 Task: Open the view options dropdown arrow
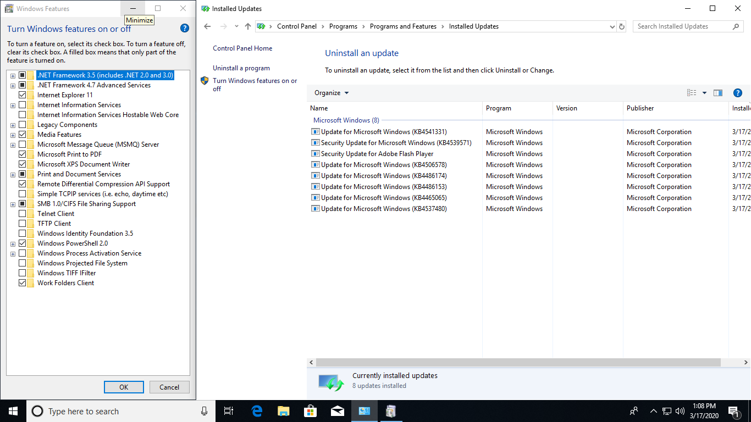tap(704, 93)
